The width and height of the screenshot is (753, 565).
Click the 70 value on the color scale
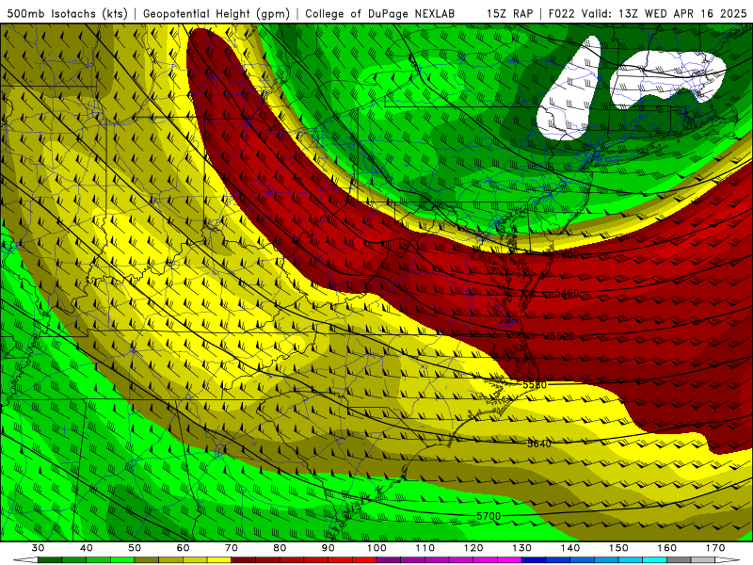232,548
